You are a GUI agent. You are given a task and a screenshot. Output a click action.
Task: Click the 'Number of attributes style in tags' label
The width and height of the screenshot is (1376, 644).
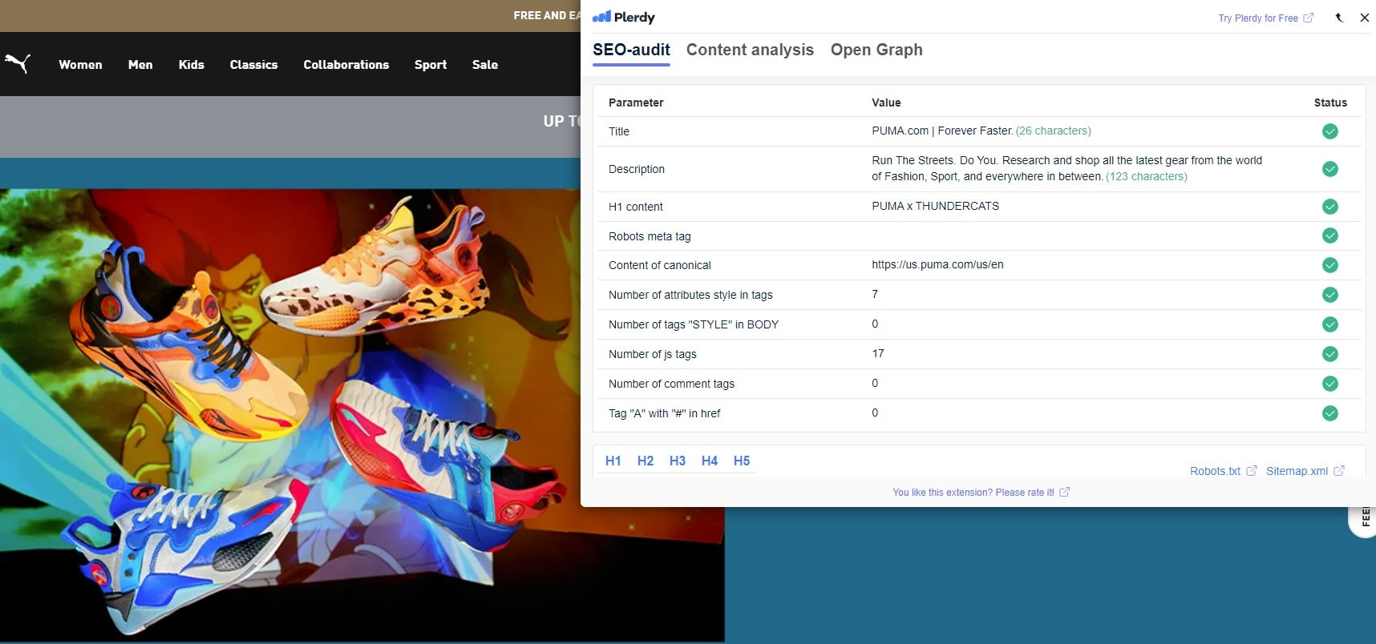690,295
